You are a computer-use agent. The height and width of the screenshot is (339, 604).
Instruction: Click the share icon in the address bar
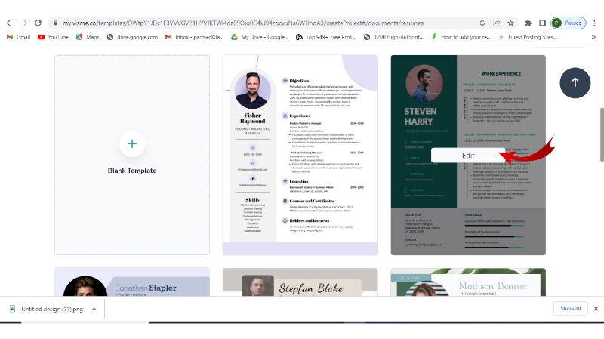(x=497, y=23)
